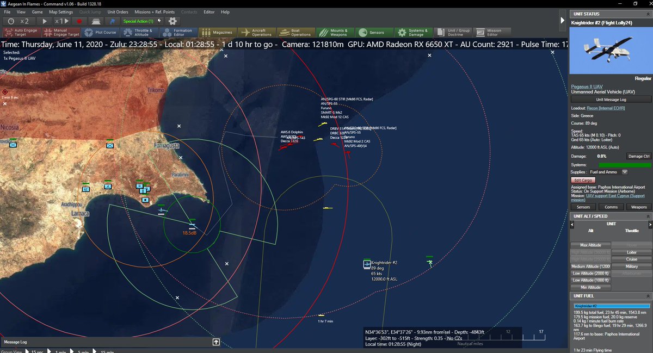Click the green Systems status bar
The width and height of the screenshot is (653, 353).
(624, 165)
